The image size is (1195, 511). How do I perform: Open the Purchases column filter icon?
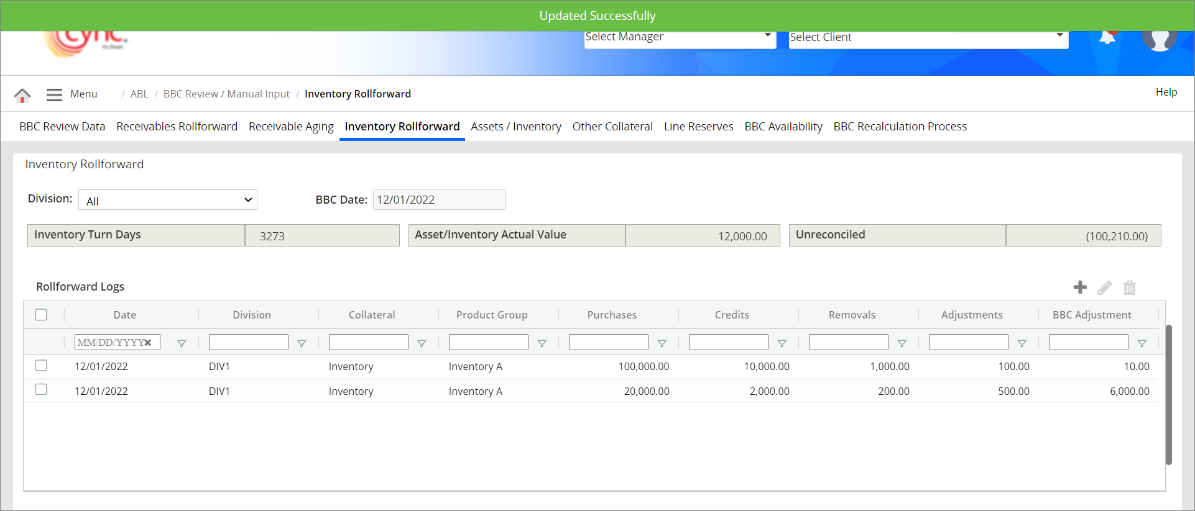[662, 343]
